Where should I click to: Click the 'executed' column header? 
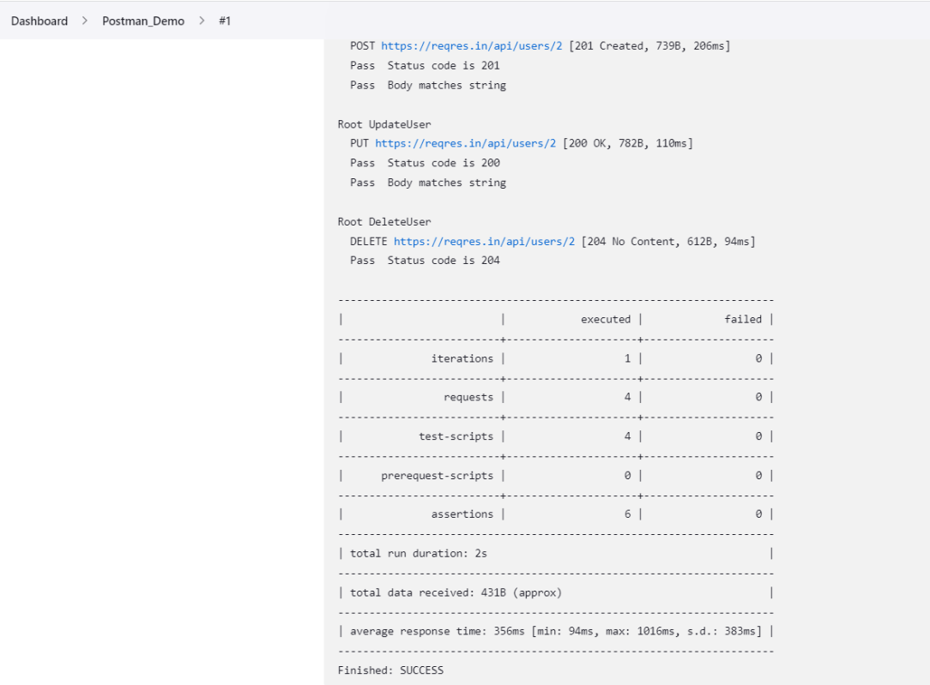point(605,319)
